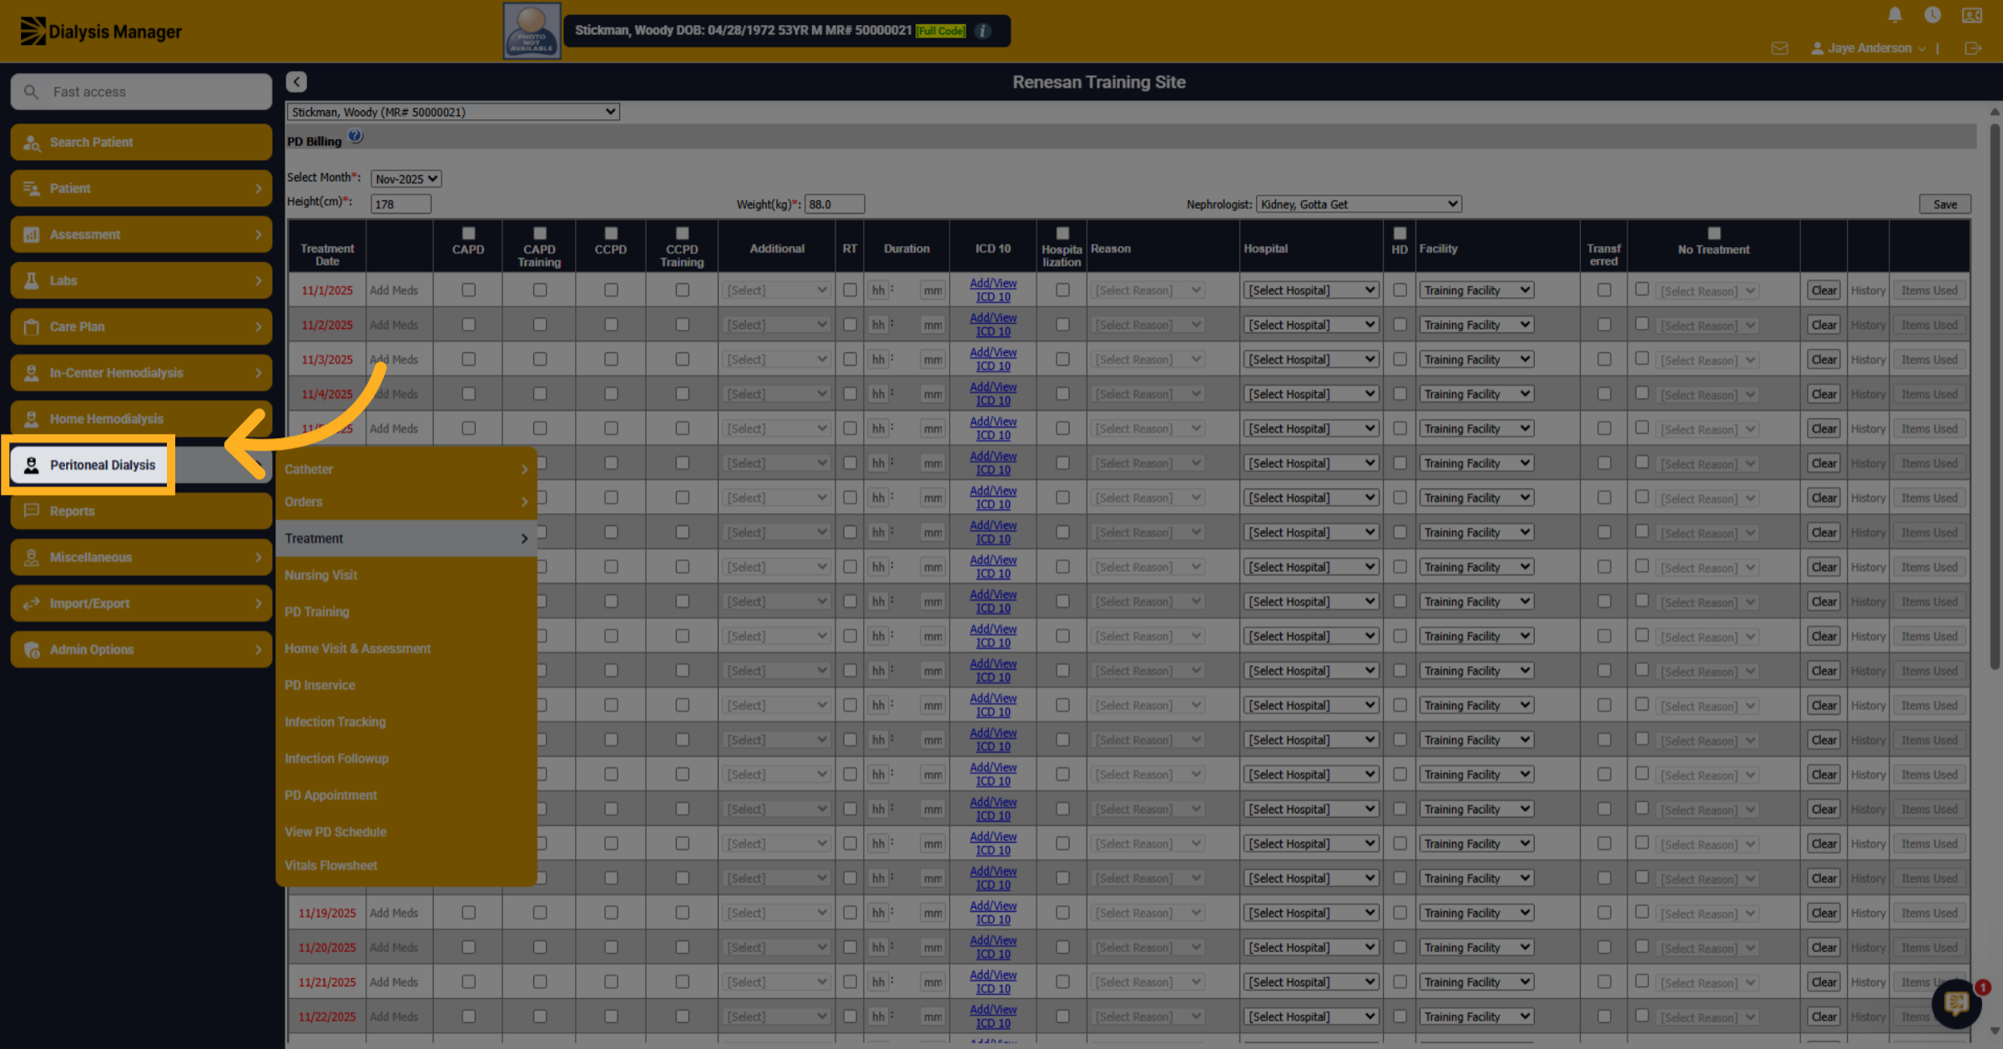Click the Fast access search field

click(141, 92)
